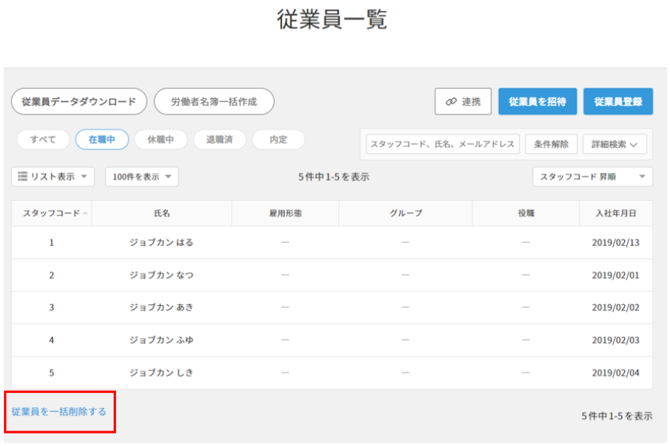Show 退職済 employees
Viewport: 670px width, 446px height.
219,139
